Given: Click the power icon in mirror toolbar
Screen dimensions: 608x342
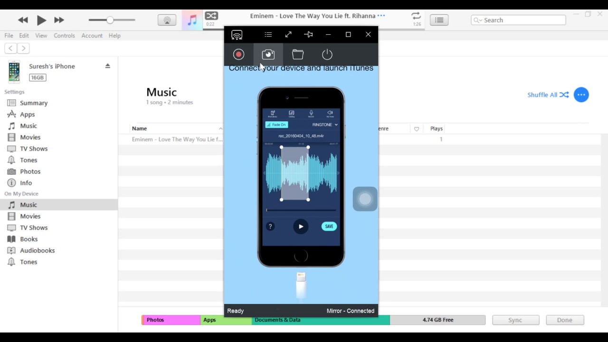Looking at the screenshot, I should [327, 54].
